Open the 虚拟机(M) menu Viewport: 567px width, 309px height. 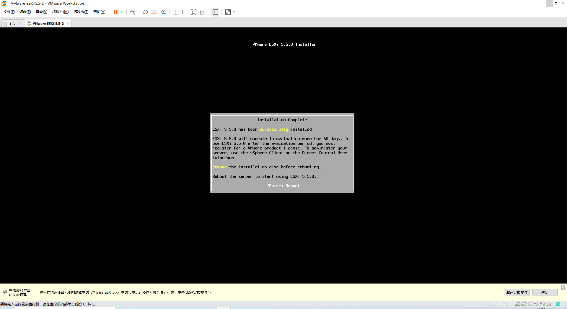(60, 12)
